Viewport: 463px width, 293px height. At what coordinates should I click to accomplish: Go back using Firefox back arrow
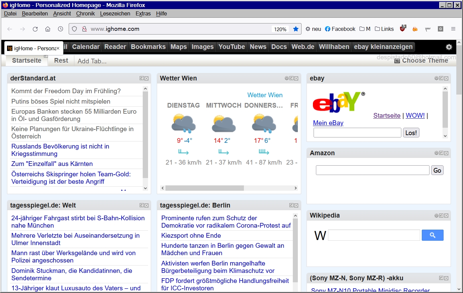tap(10, 29)
